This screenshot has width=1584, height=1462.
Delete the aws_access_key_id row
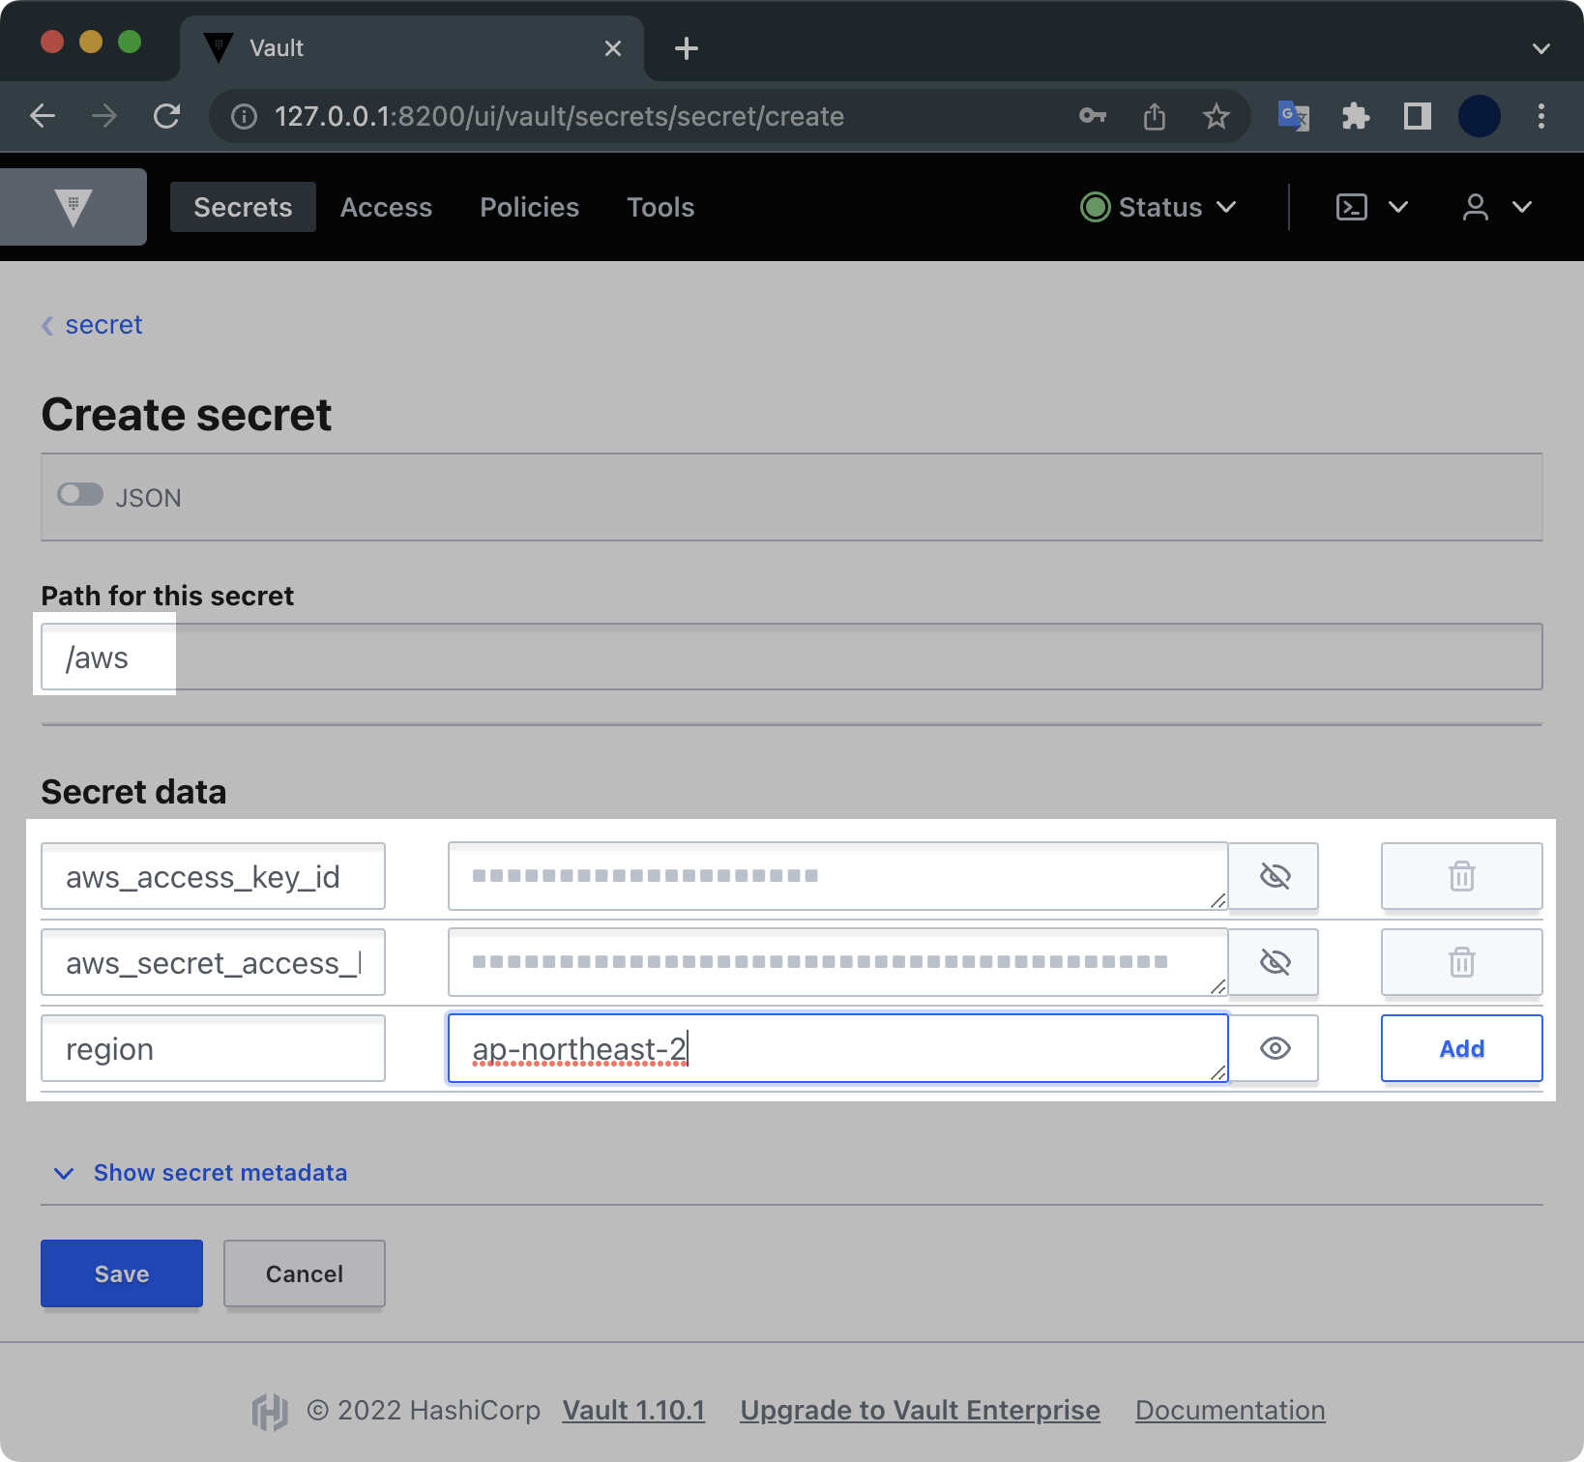click(x=1461, y=876)
